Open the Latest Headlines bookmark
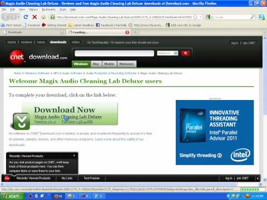The height and width of the screenshot is (200, 267). click(81, 25)
